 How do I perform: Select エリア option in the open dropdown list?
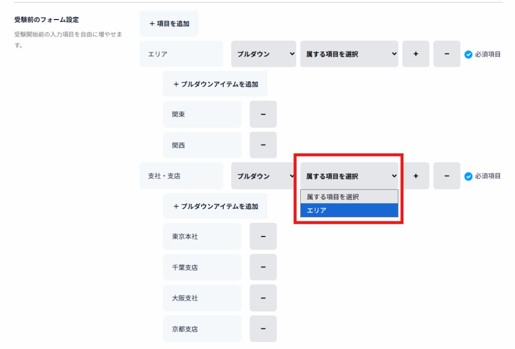[x=349, y=210]
